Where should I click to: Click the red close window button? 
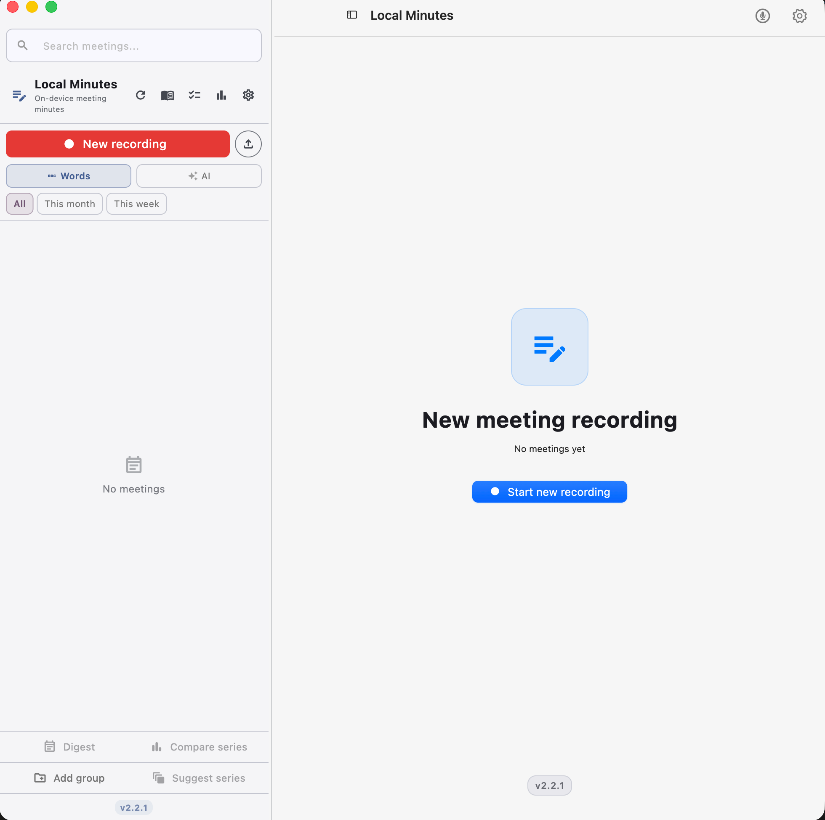(x=13, y=7)
